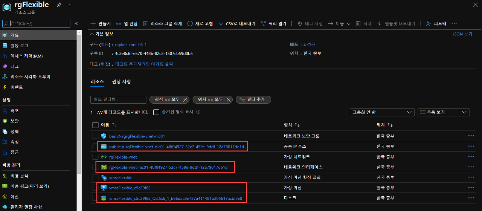
Task: Remove the 형식 == 모두 filter
Action: coord(185,100)
